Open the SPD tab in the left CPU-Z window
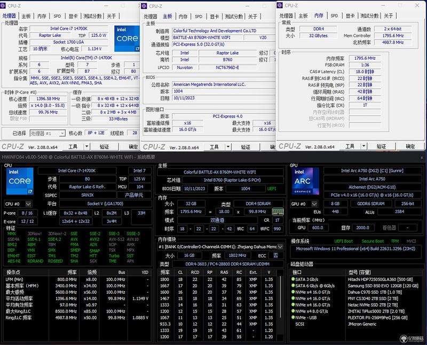 tap(57, 16)
